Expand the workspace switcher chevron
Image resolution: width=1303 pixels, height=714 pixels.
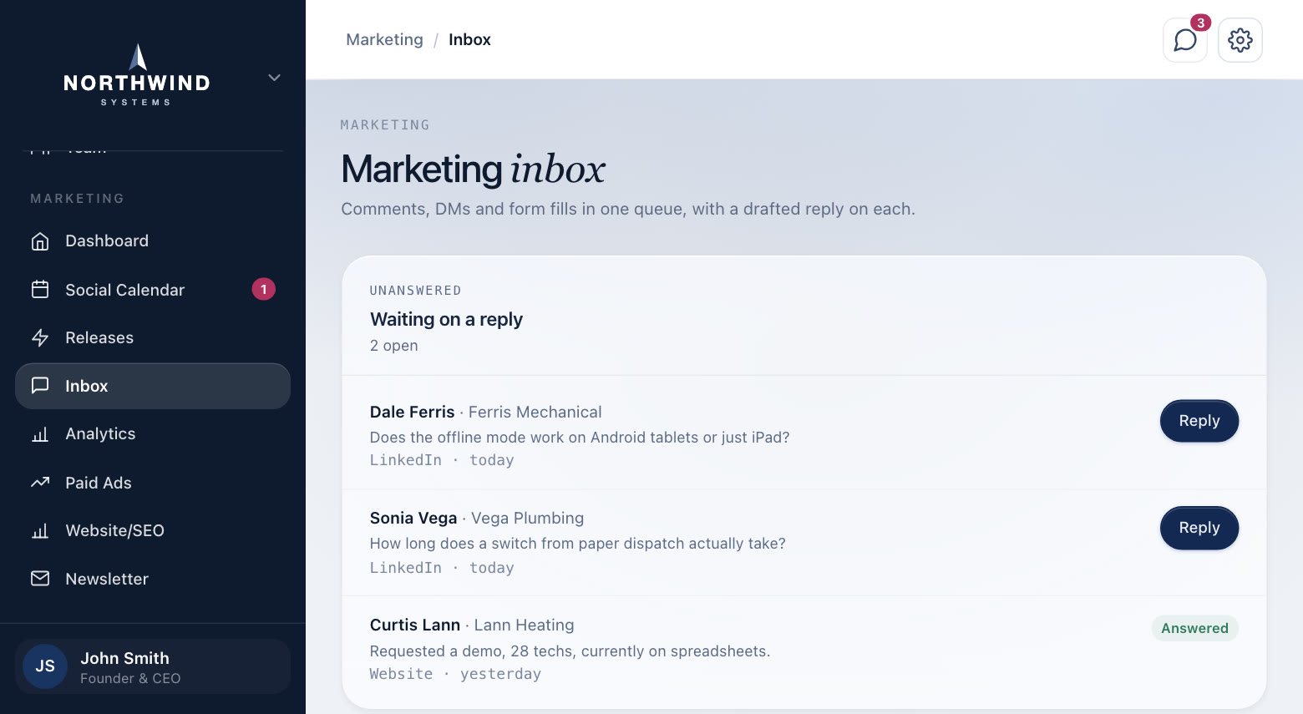[274, 78]
